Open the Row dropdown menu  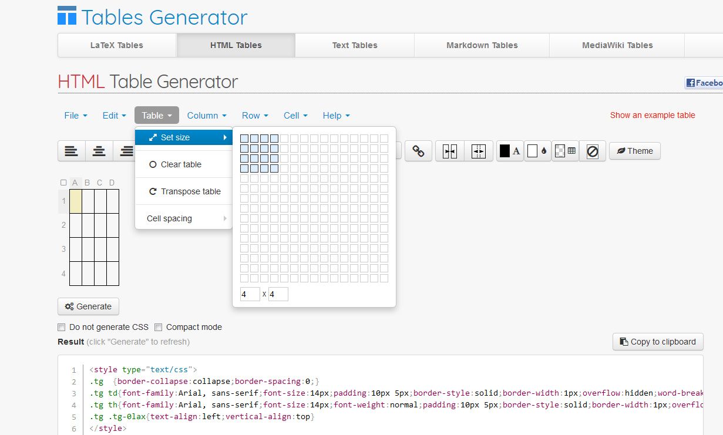(x=255, y=116)
